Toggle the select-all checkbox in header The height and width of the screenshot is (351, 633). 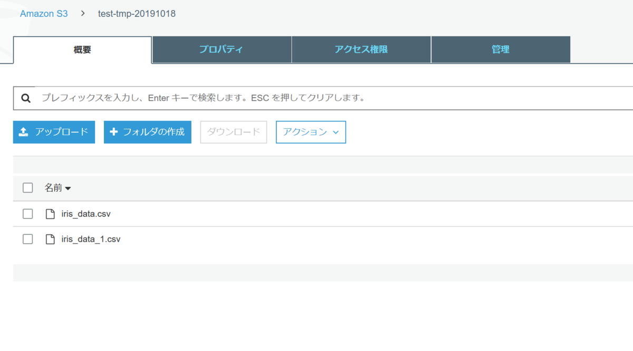(x=28, y=188)
